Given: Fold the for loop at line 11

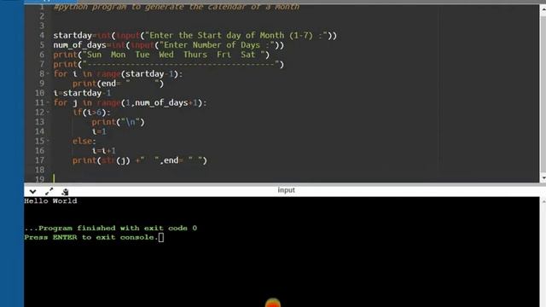Looking at the screenshot, I should (x=48, y=102).
